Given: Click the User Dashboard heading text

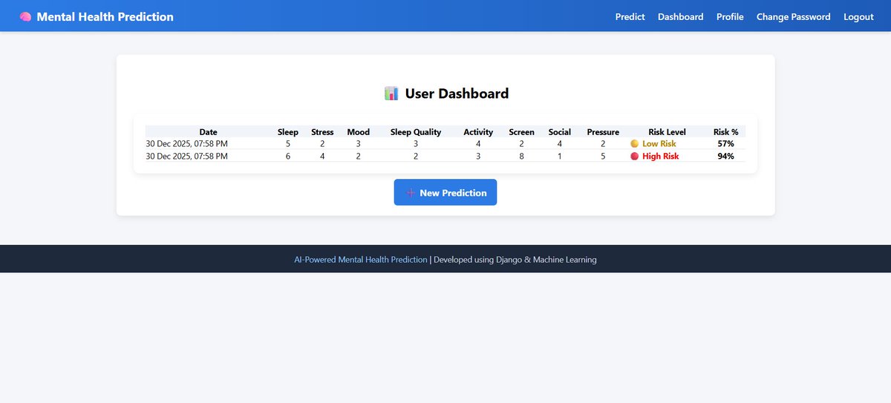Looking at the screenshot, I should 457,94.
